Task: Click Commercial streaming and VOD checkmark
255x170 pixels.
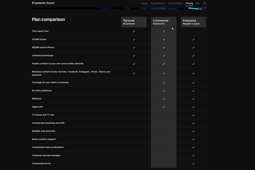Action: [193, 123]
